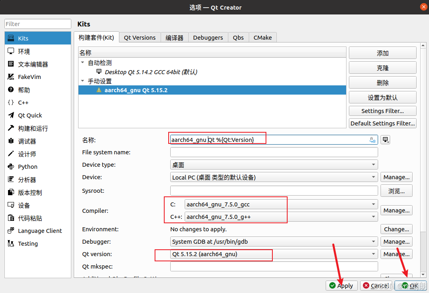The image size is (429, 293).
Task: Switch to the Qt Versions tab
Action: 140,38
